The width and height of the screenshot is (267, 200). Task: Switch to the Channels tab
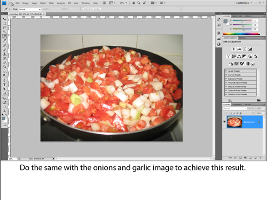(238, 104)
